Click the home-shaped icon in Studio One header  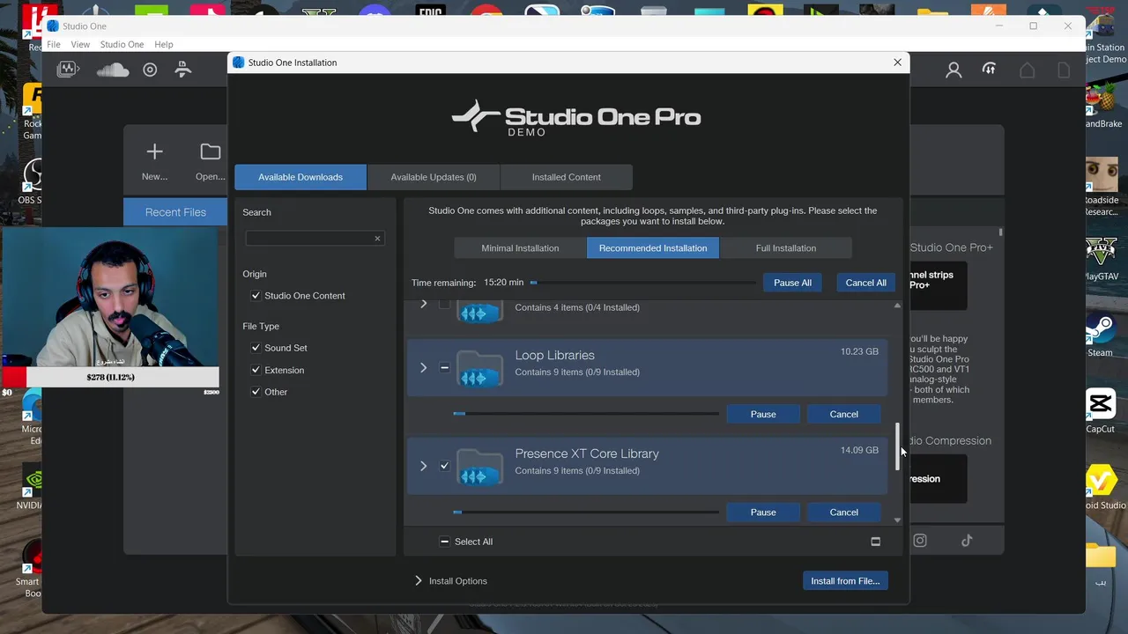click(1027, 70)
